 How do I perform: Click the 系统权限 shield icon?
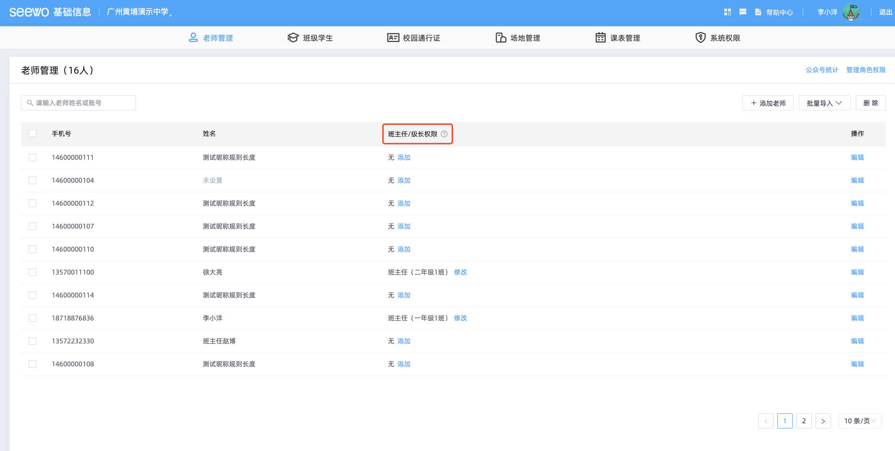coord(700,38)
